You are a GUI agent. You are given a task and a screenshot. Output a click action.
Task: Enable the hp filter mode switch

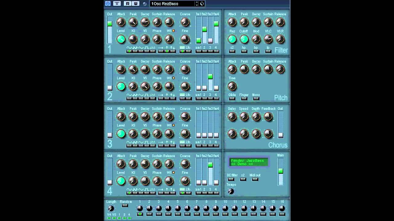(x=244, y=51)
